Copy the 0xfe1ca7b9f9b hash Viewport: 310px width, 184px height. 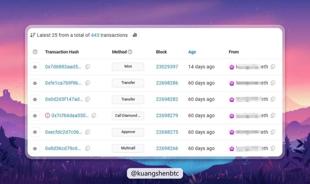(88, 83)
